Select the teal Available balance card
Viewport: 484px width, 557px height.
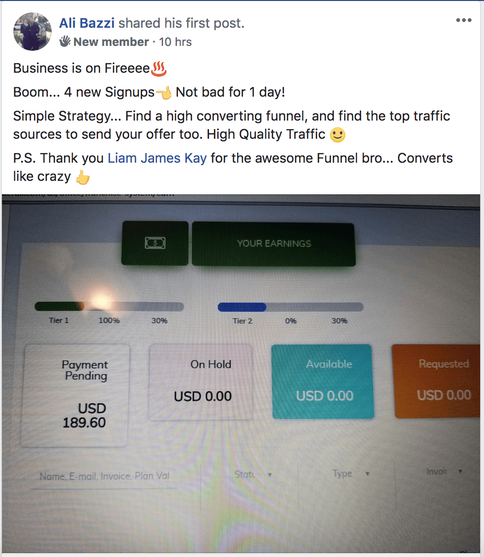[322, 381]
